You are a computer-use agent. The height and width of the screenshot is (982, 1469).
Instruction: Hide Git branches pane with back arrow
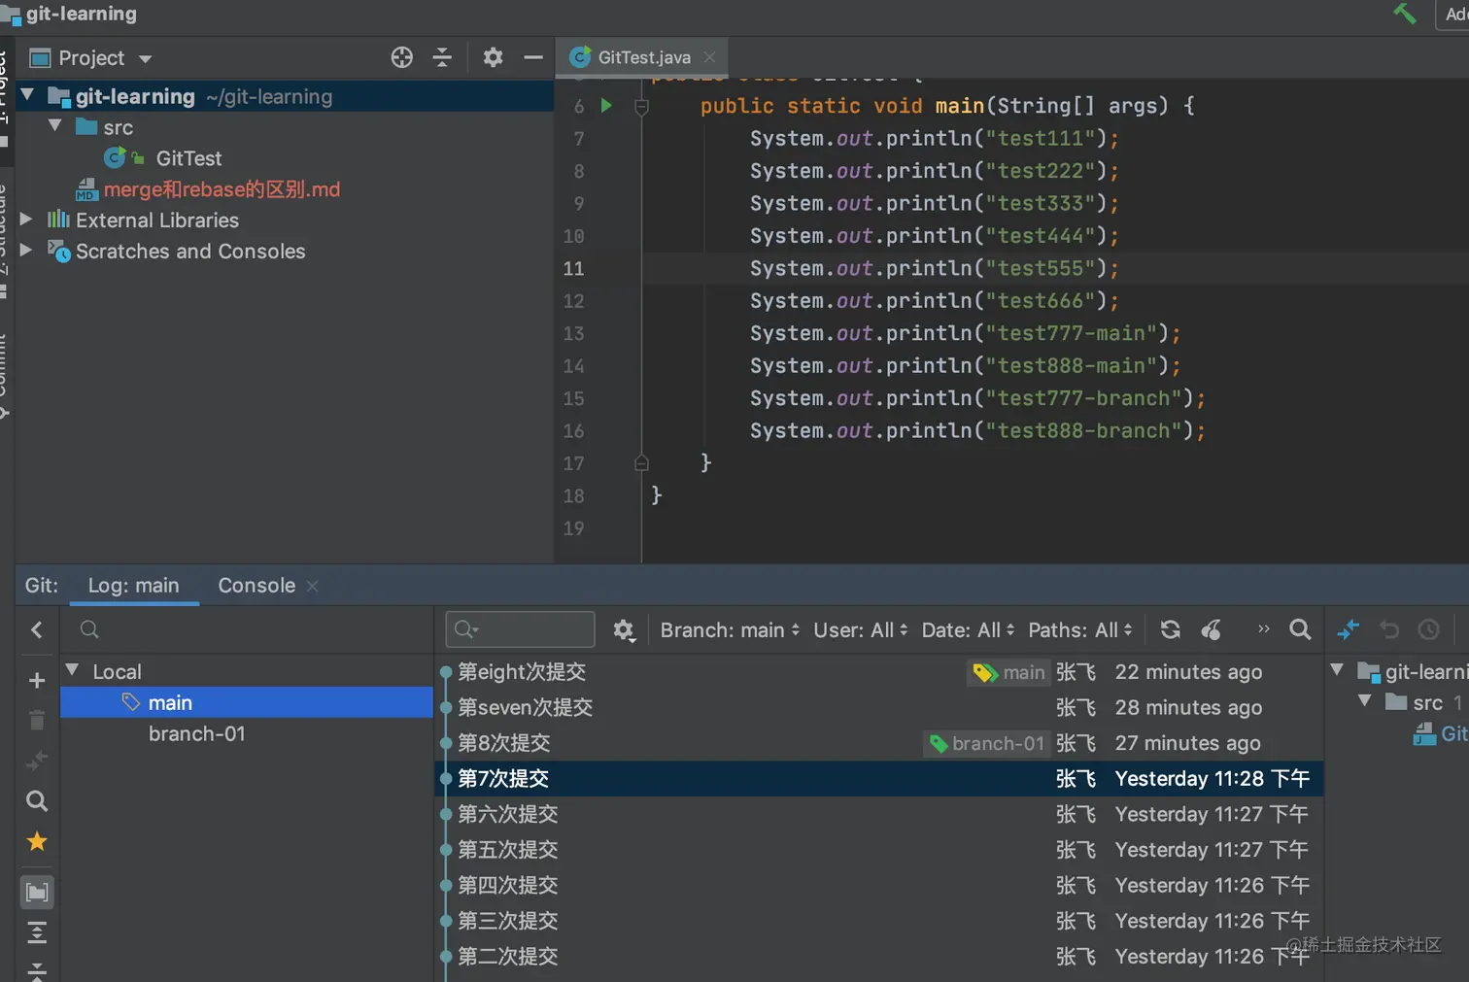click(37, 629)
